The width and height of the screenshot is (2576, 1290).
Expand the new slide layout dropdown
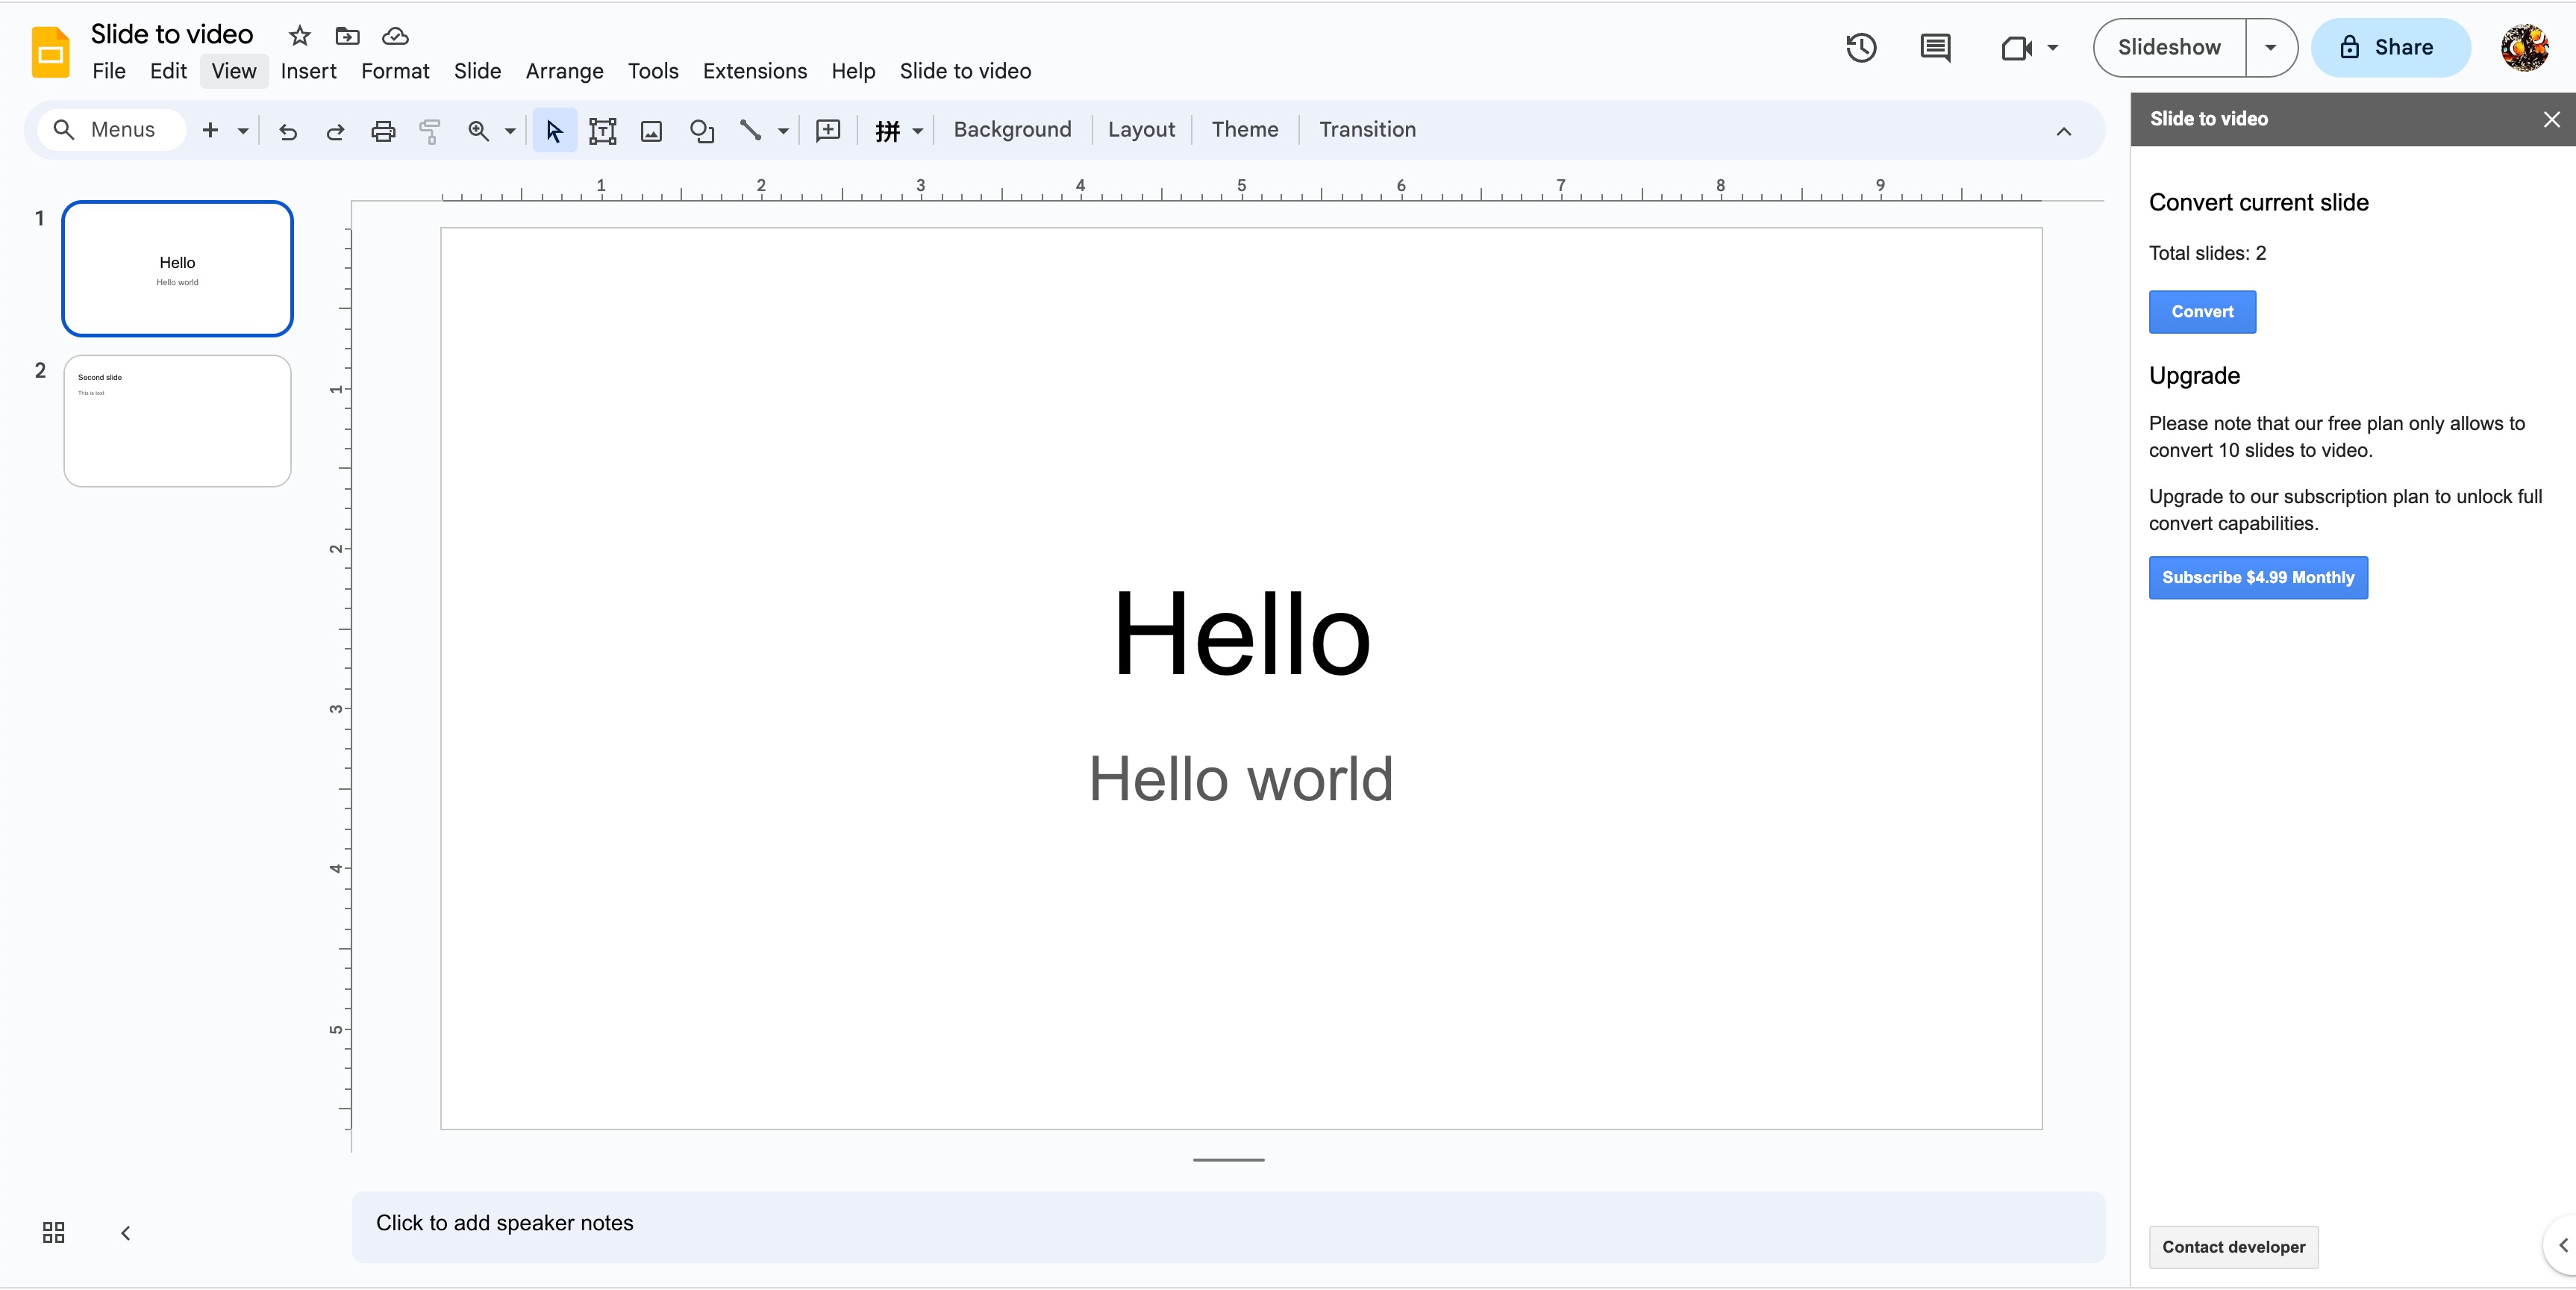pyautogui.click(x=243, y=131)
